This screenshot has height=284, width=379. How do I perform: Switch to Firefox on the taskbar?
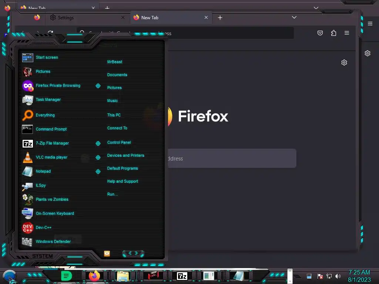94,276
